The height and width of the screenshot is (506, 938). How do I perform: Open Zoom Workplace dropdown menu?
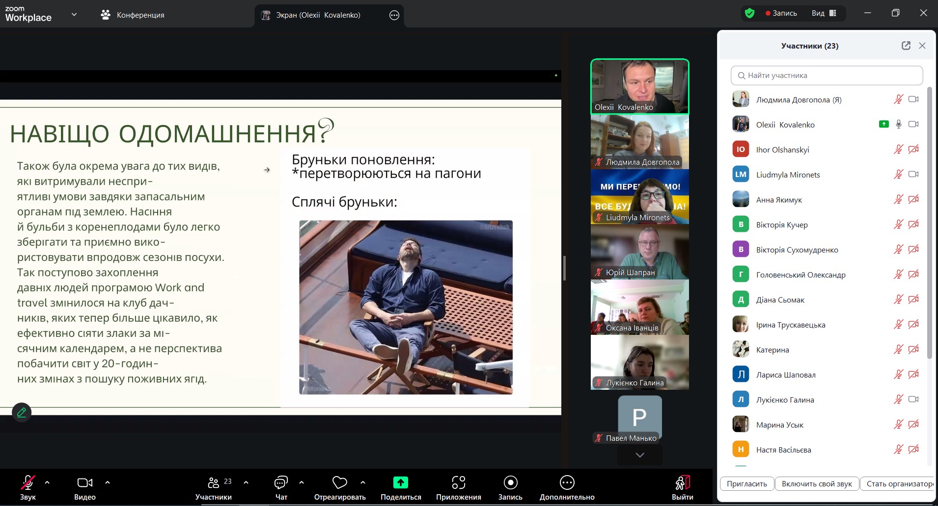pyautogui.click(x=74, y=15)
